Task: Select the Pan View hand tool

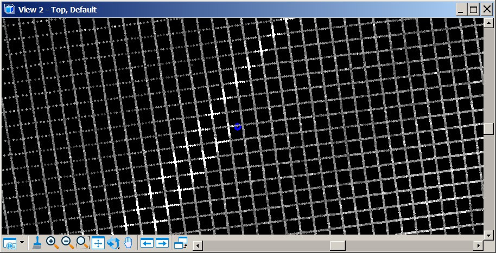Action: point(128,243)
